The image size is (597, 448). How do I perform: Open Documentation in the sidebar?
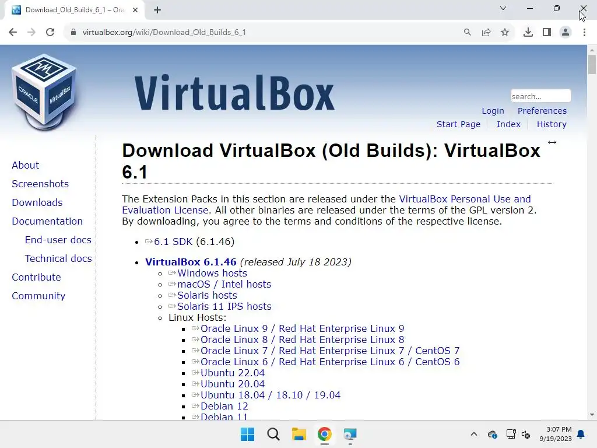[47, 221]
